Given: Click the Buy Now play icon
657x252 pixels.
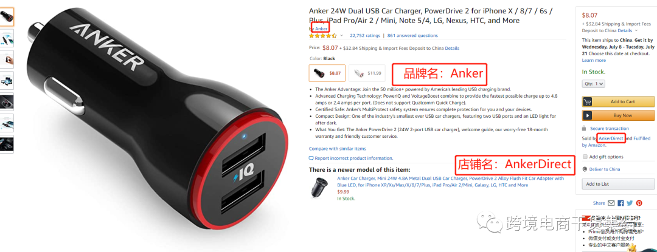Looking at the screenshot, I should (x=588, y=115).
